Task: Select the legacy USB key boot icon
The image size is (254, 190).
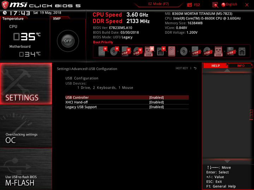Action: pos(218,51)
